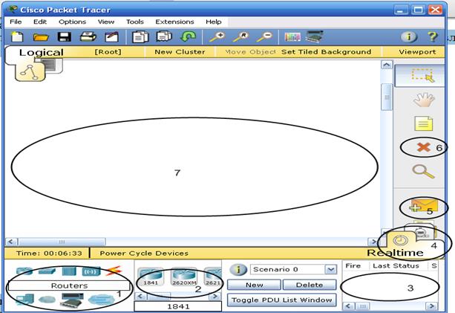Select the WAN Emulation cloud icon

tap(47, 300)
